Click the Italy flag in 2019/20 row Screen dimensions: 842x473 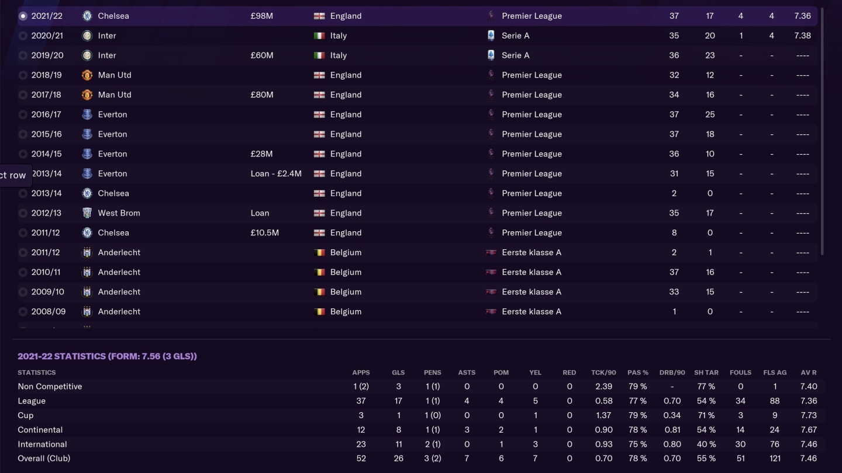319,55
